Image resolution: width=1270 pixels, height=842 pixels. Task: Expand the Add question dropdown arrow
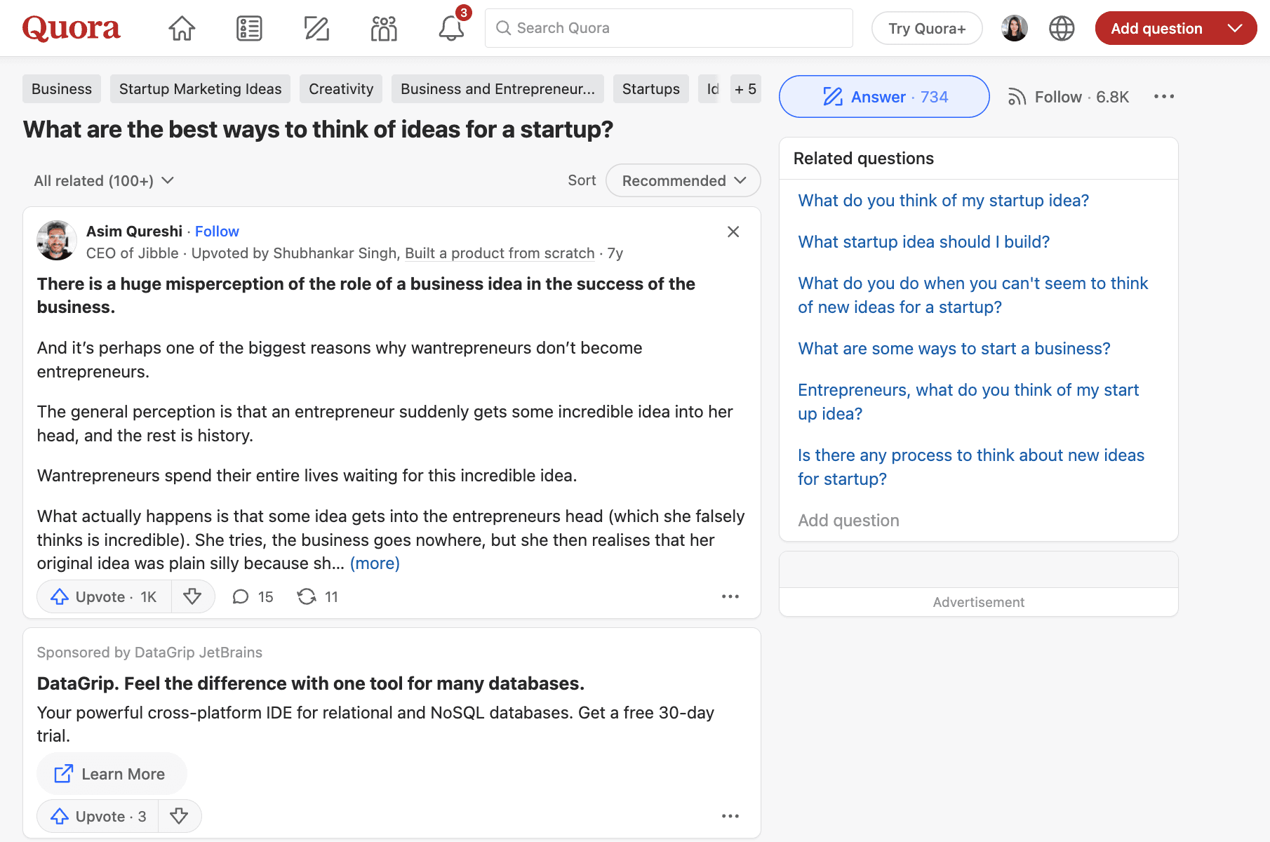[1235, 28]
